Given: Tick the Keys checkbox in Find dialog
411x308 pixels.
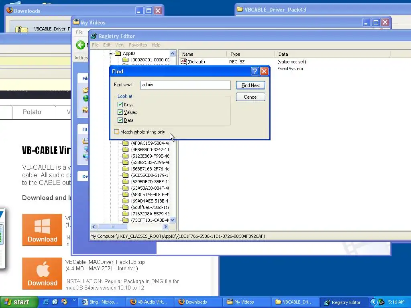Looking at the screenshot, I should point(120,105).
